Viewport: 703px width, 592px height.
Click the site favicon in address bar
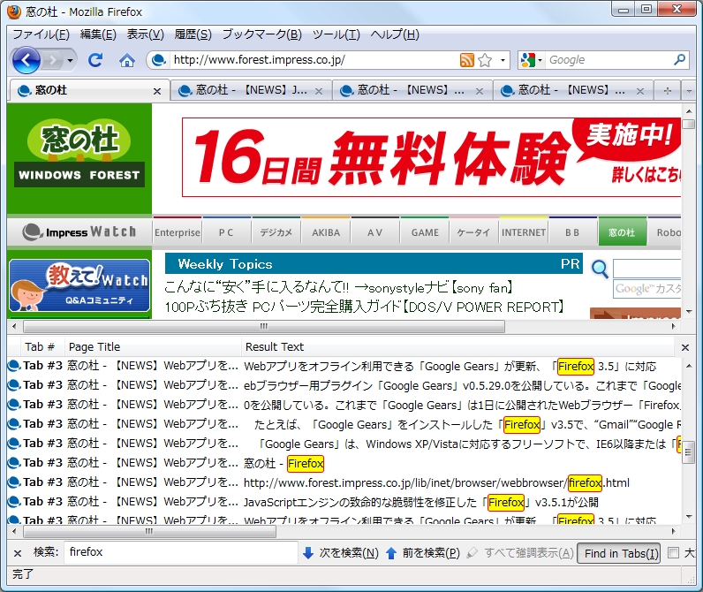tap(158, 60)
